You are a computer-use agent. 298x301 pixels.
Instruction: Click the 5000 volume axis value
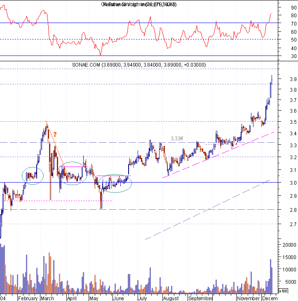[291, 282]
